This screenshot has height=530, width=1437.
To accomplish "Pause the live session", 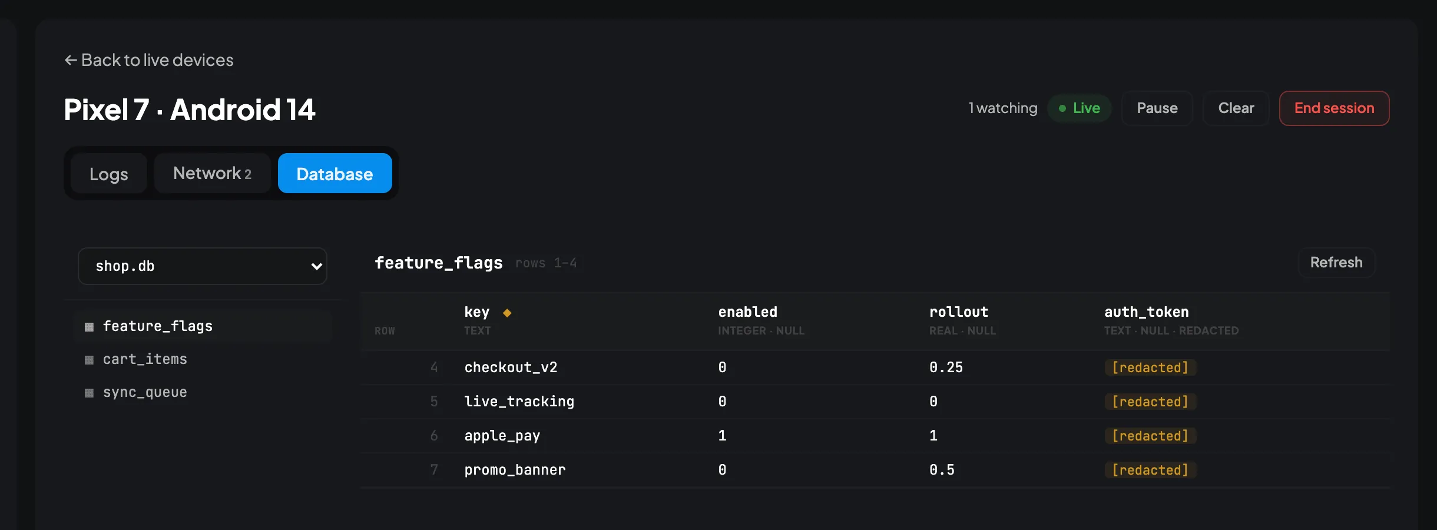I will 1157,108.
